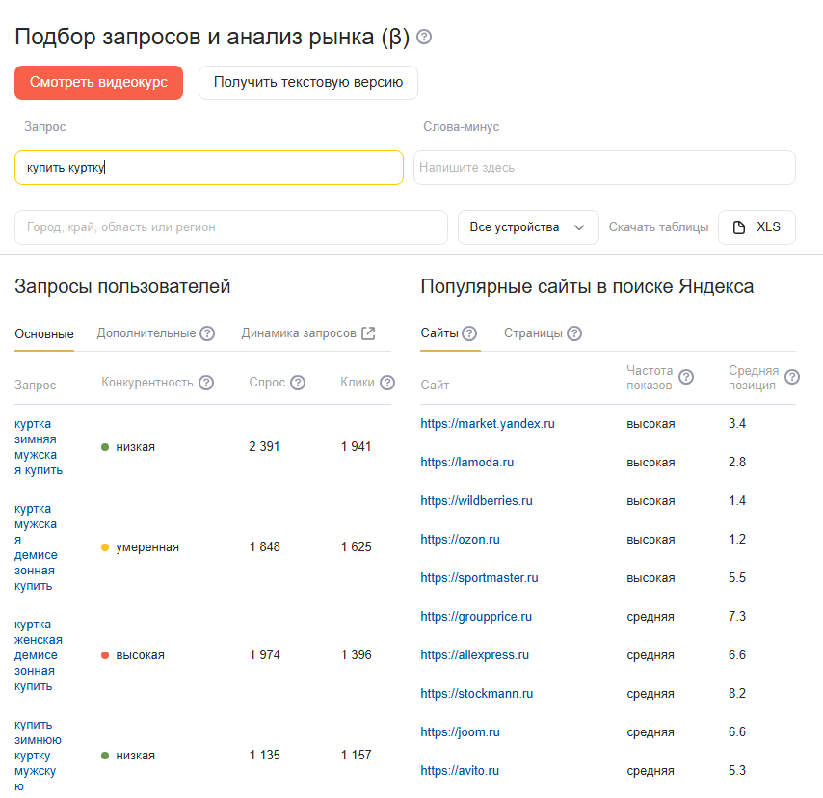
Task: Click Получить текстовую версию button
Action: pyautogui.click(x=308, y=83)
